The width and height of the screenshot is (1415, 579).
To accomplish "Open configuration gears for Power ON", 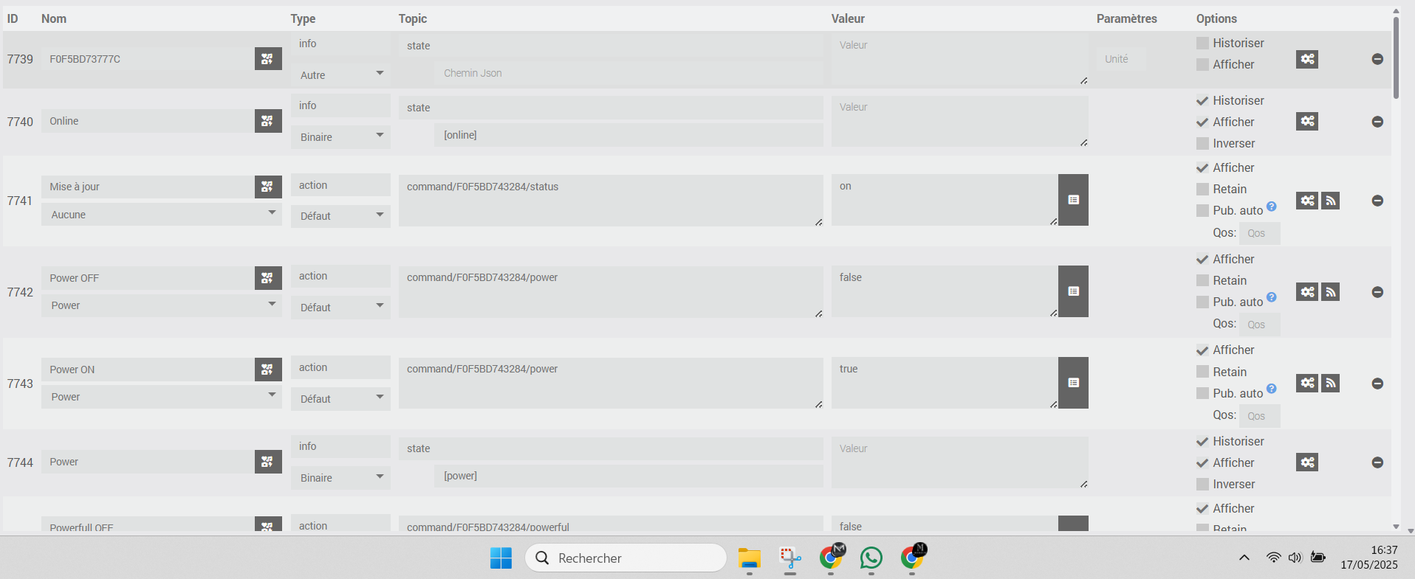I will tap(1307, 384).
